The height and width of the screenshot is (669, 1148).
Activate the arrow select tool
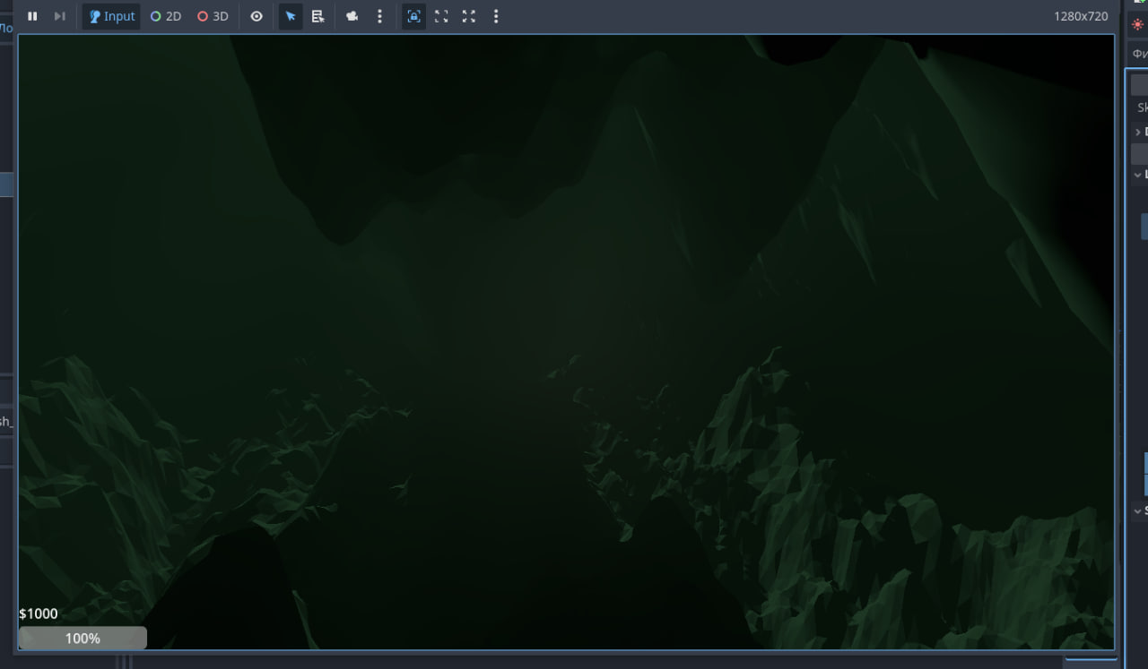coord(291,16)
